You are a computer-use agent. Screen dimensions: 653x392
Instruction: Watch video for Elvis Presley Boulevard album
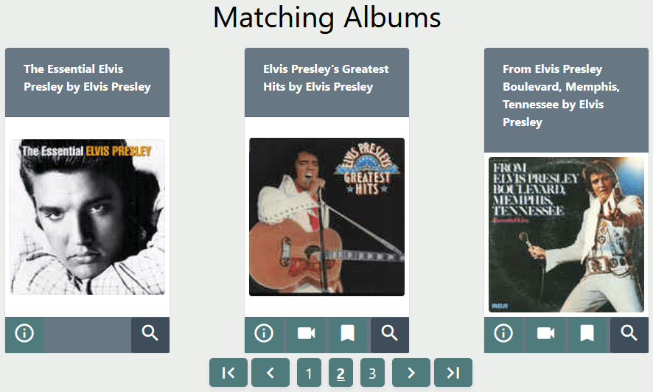545,334
